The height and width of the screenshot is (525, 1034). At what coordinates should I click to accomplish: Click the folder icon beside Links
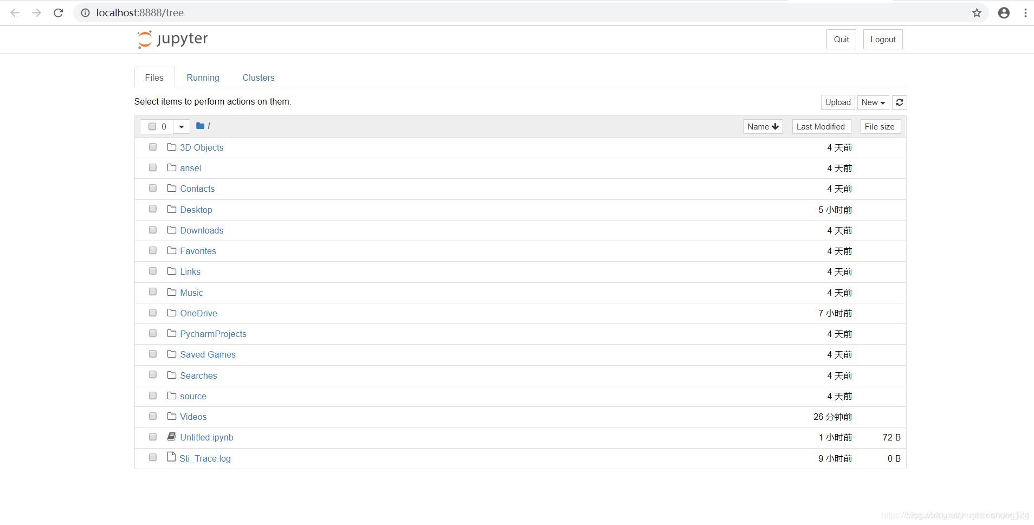tap(172, 271)
